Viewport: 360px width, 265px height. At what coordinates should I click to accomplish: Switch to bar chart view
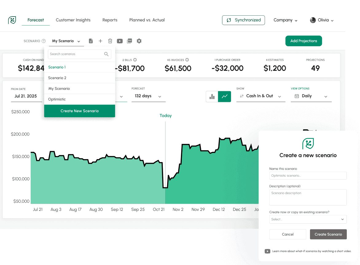coord(212,96)
